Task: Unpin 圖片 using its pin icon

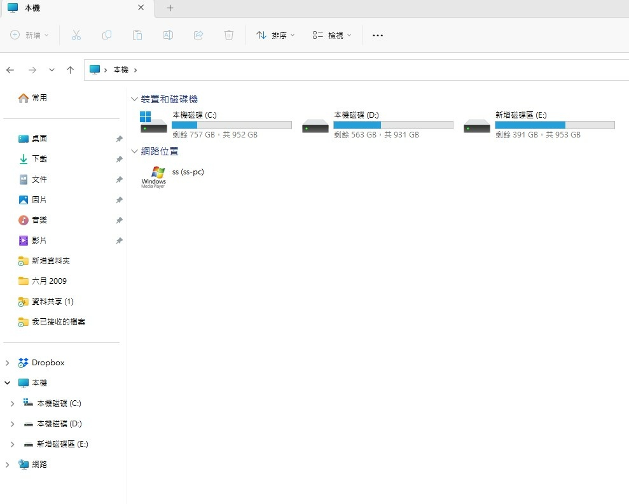Action: tap(119, 200)
